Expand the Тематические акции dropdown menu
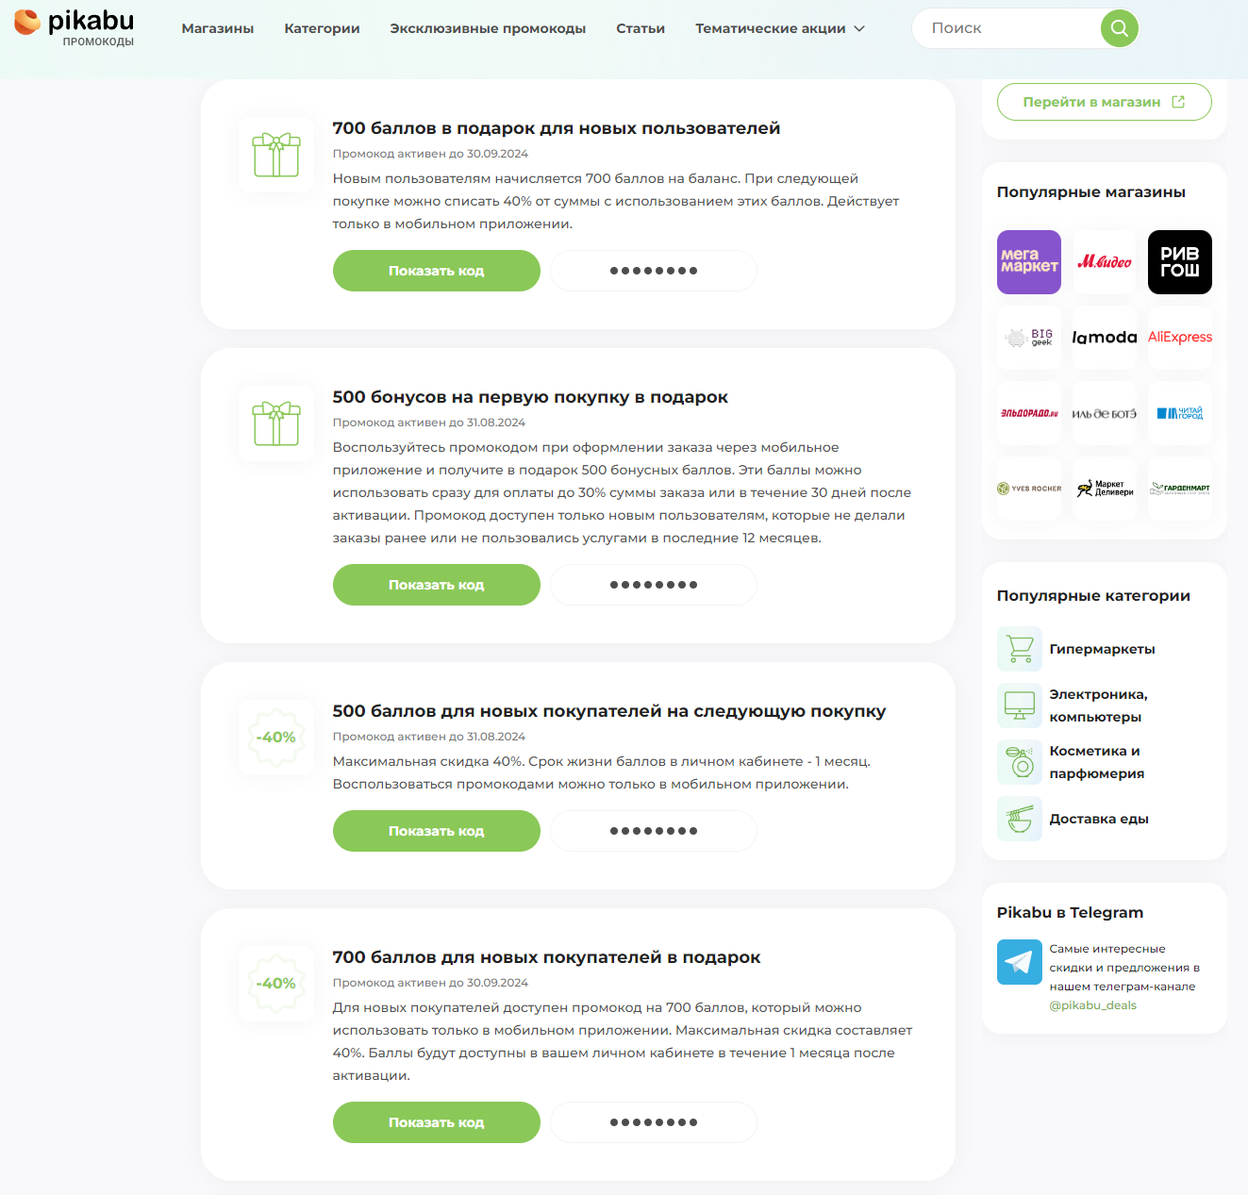The width and height of the screenshot is (1248, 1195). pos(780,28)
